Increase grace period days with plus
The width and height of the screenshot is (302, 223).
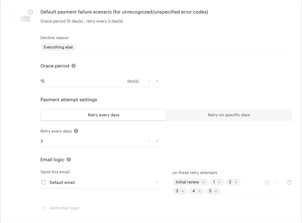[x=157, y=81]
